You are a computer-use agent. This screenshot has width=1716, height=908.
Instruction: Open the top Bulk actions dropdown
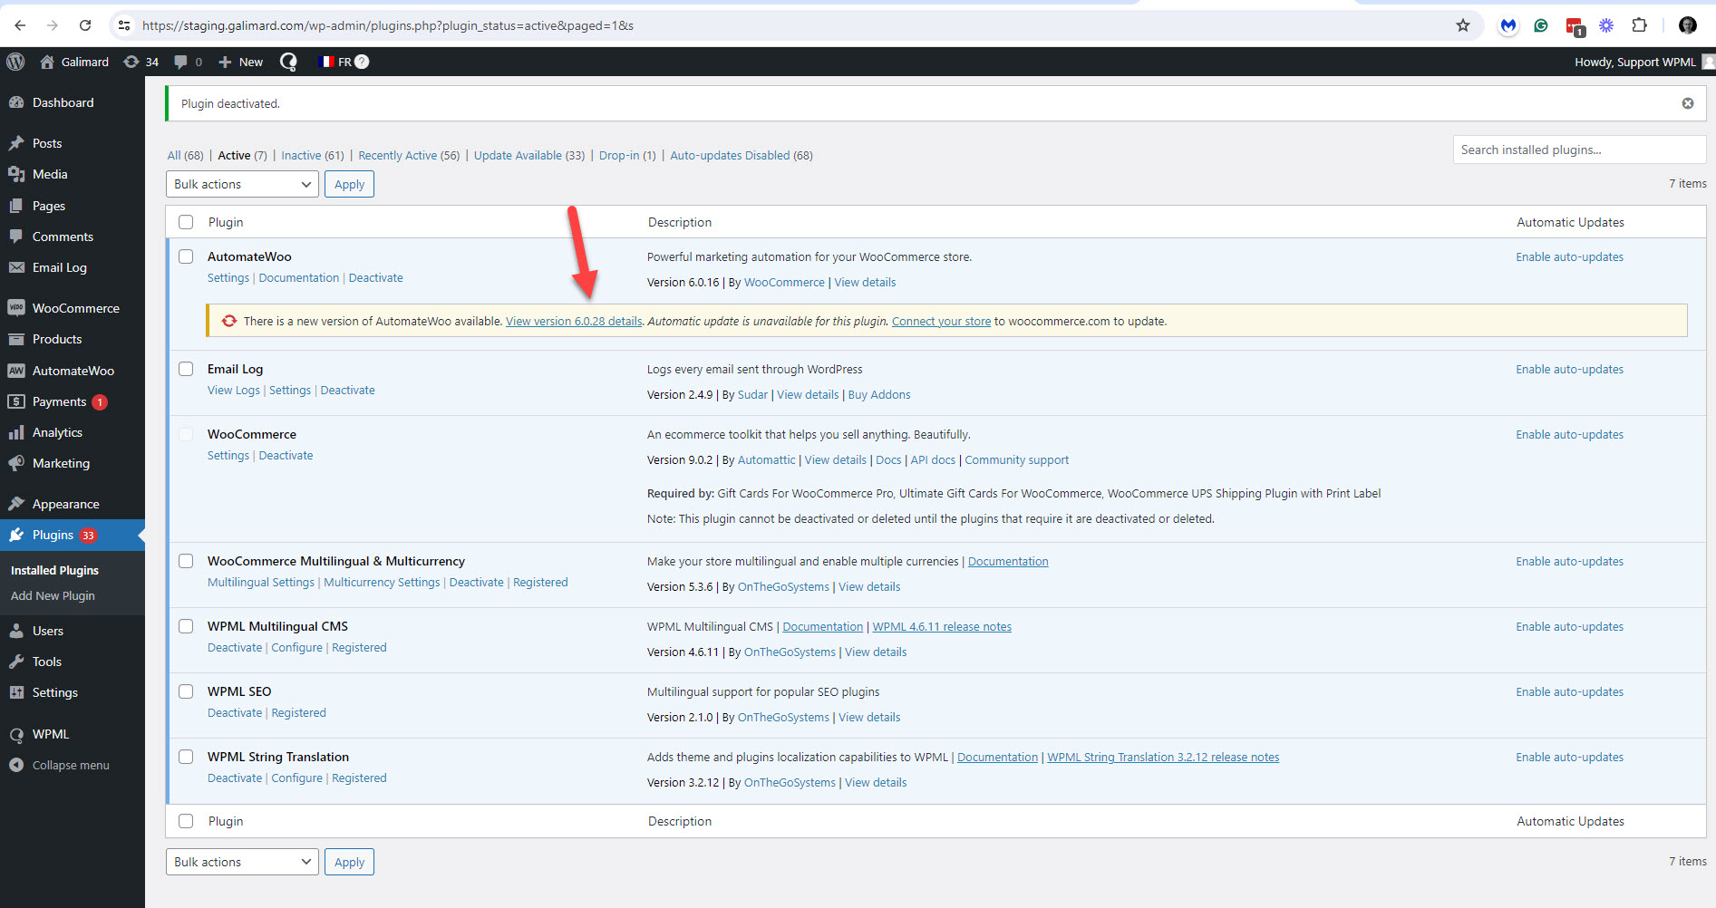pyautogui.click(x=242, y=184)
